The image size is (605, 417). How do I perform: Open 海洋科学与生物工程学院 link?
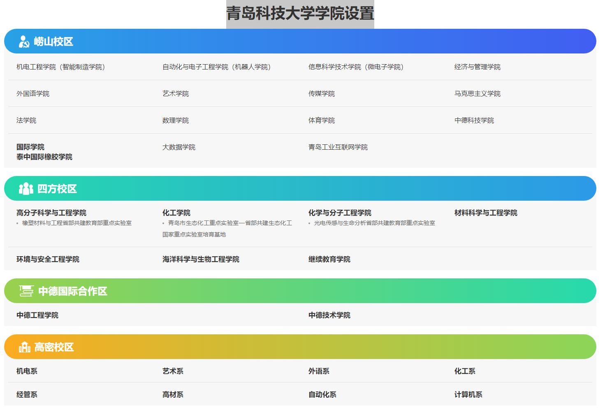201,259
